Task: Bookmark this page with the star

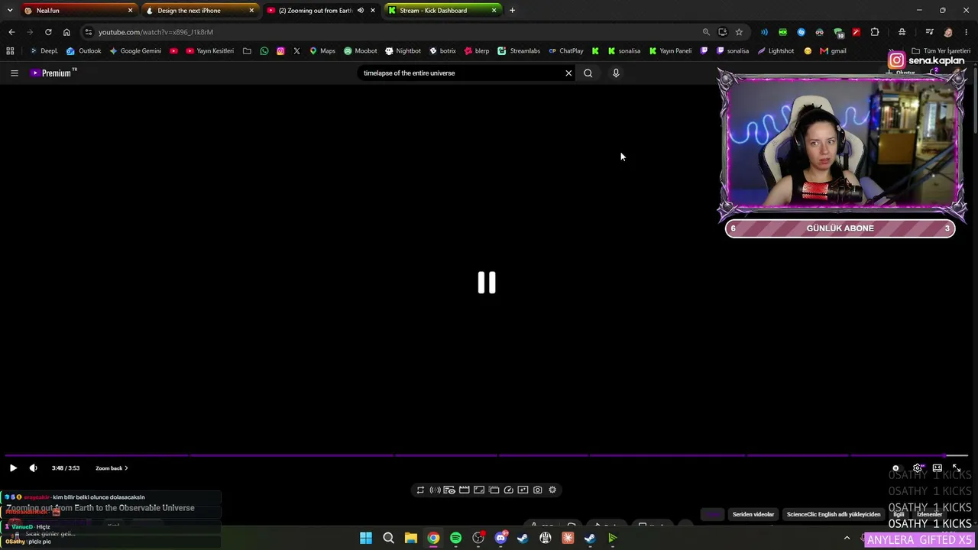Action: tap(739, 32)
